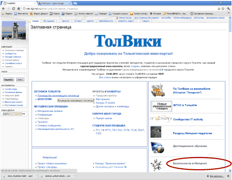This screenshot has width=232, height=180.
Task: Click the Дистанционное обучение monitor icon
Action: [157, 147]
